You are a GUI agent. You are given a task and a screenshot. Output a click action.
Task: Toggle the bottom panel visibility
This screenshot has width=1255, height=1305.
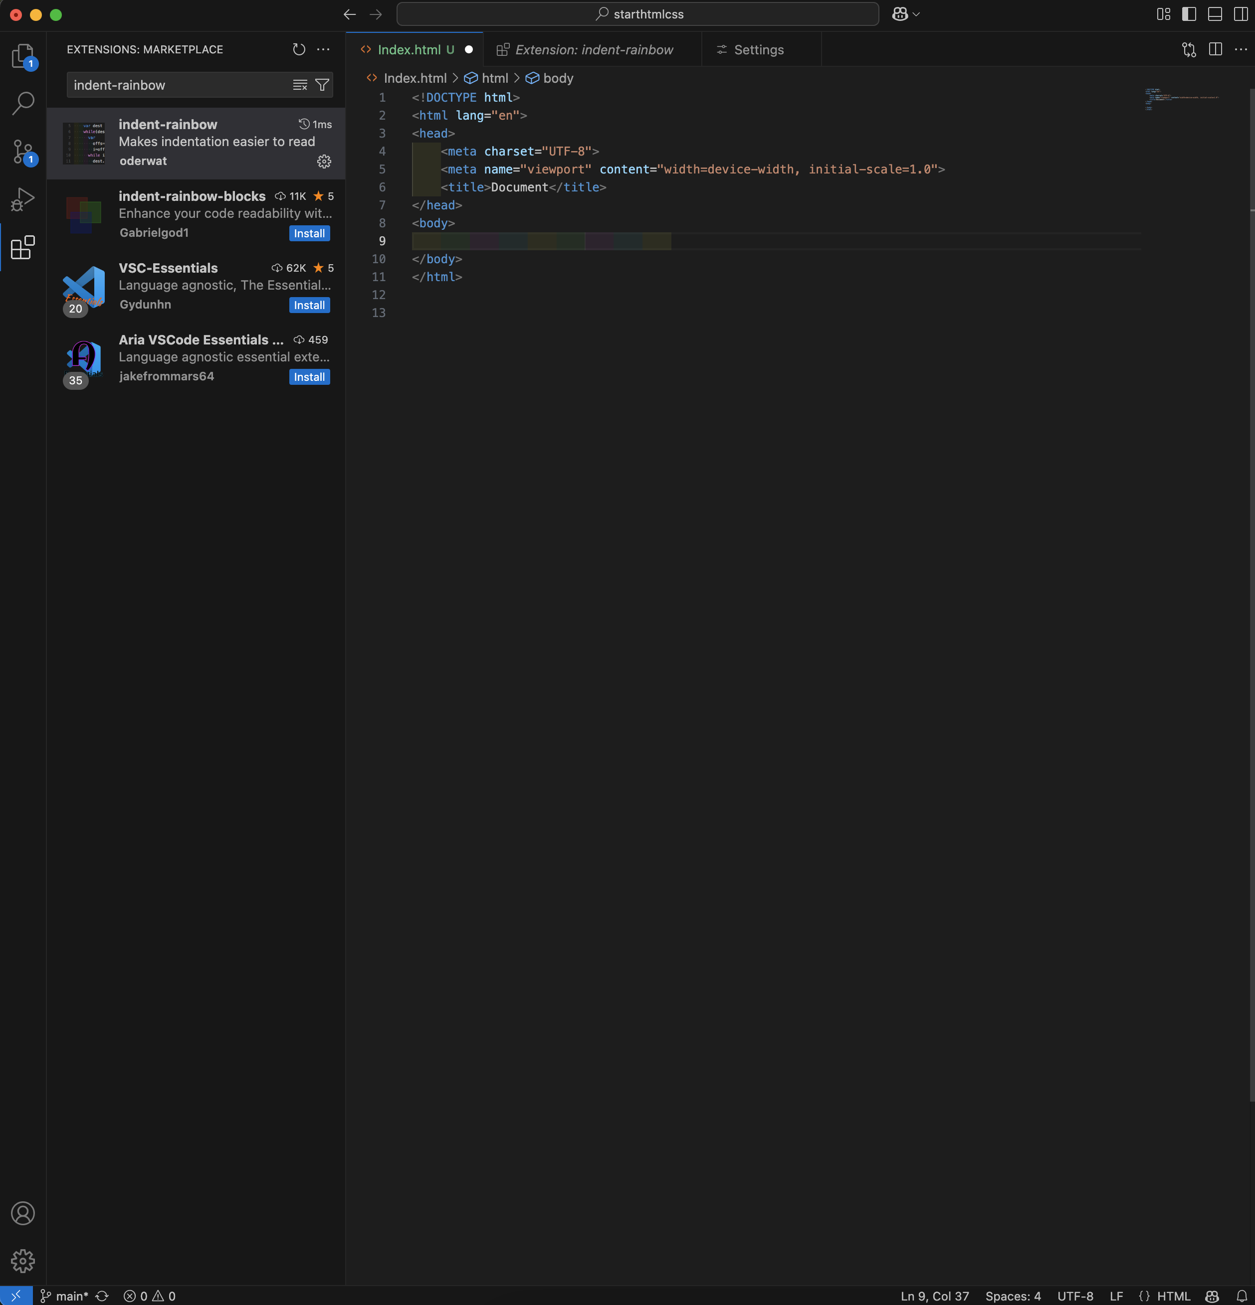(1215, 14)
